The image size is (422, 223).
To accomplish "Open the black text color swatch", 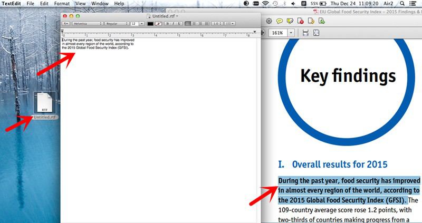I will click(150, 24).
